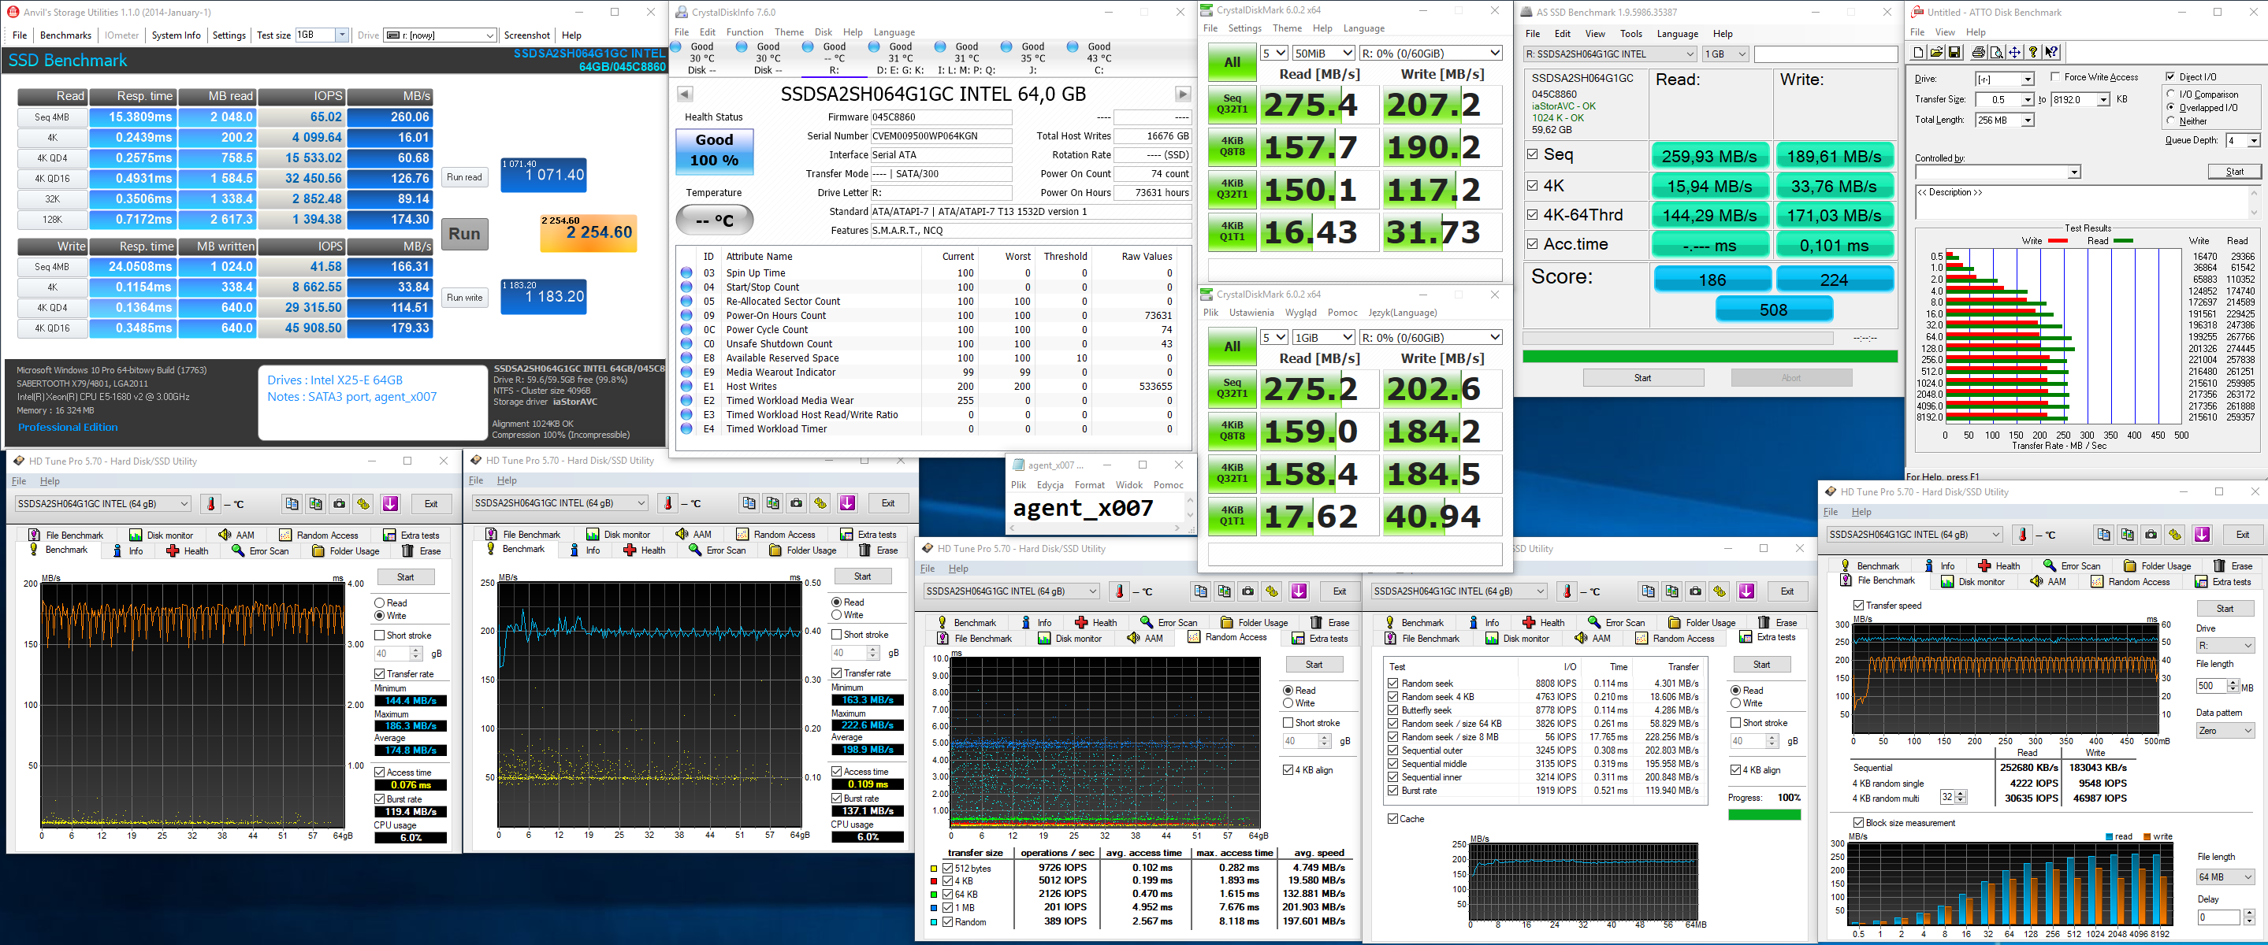This screenshot has width=2268, height=945.
Task: Toggle Block size measurement in HD Tune File Benchmark
Action: pyautogui.click(x=1857, y=823)
